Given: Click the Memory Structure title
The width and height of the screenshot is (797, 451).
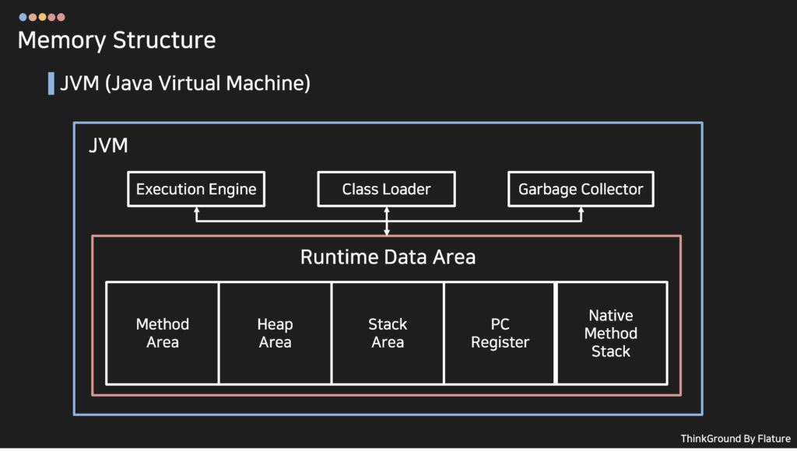Looking at the screenshot, I should [x=117, y=40].
